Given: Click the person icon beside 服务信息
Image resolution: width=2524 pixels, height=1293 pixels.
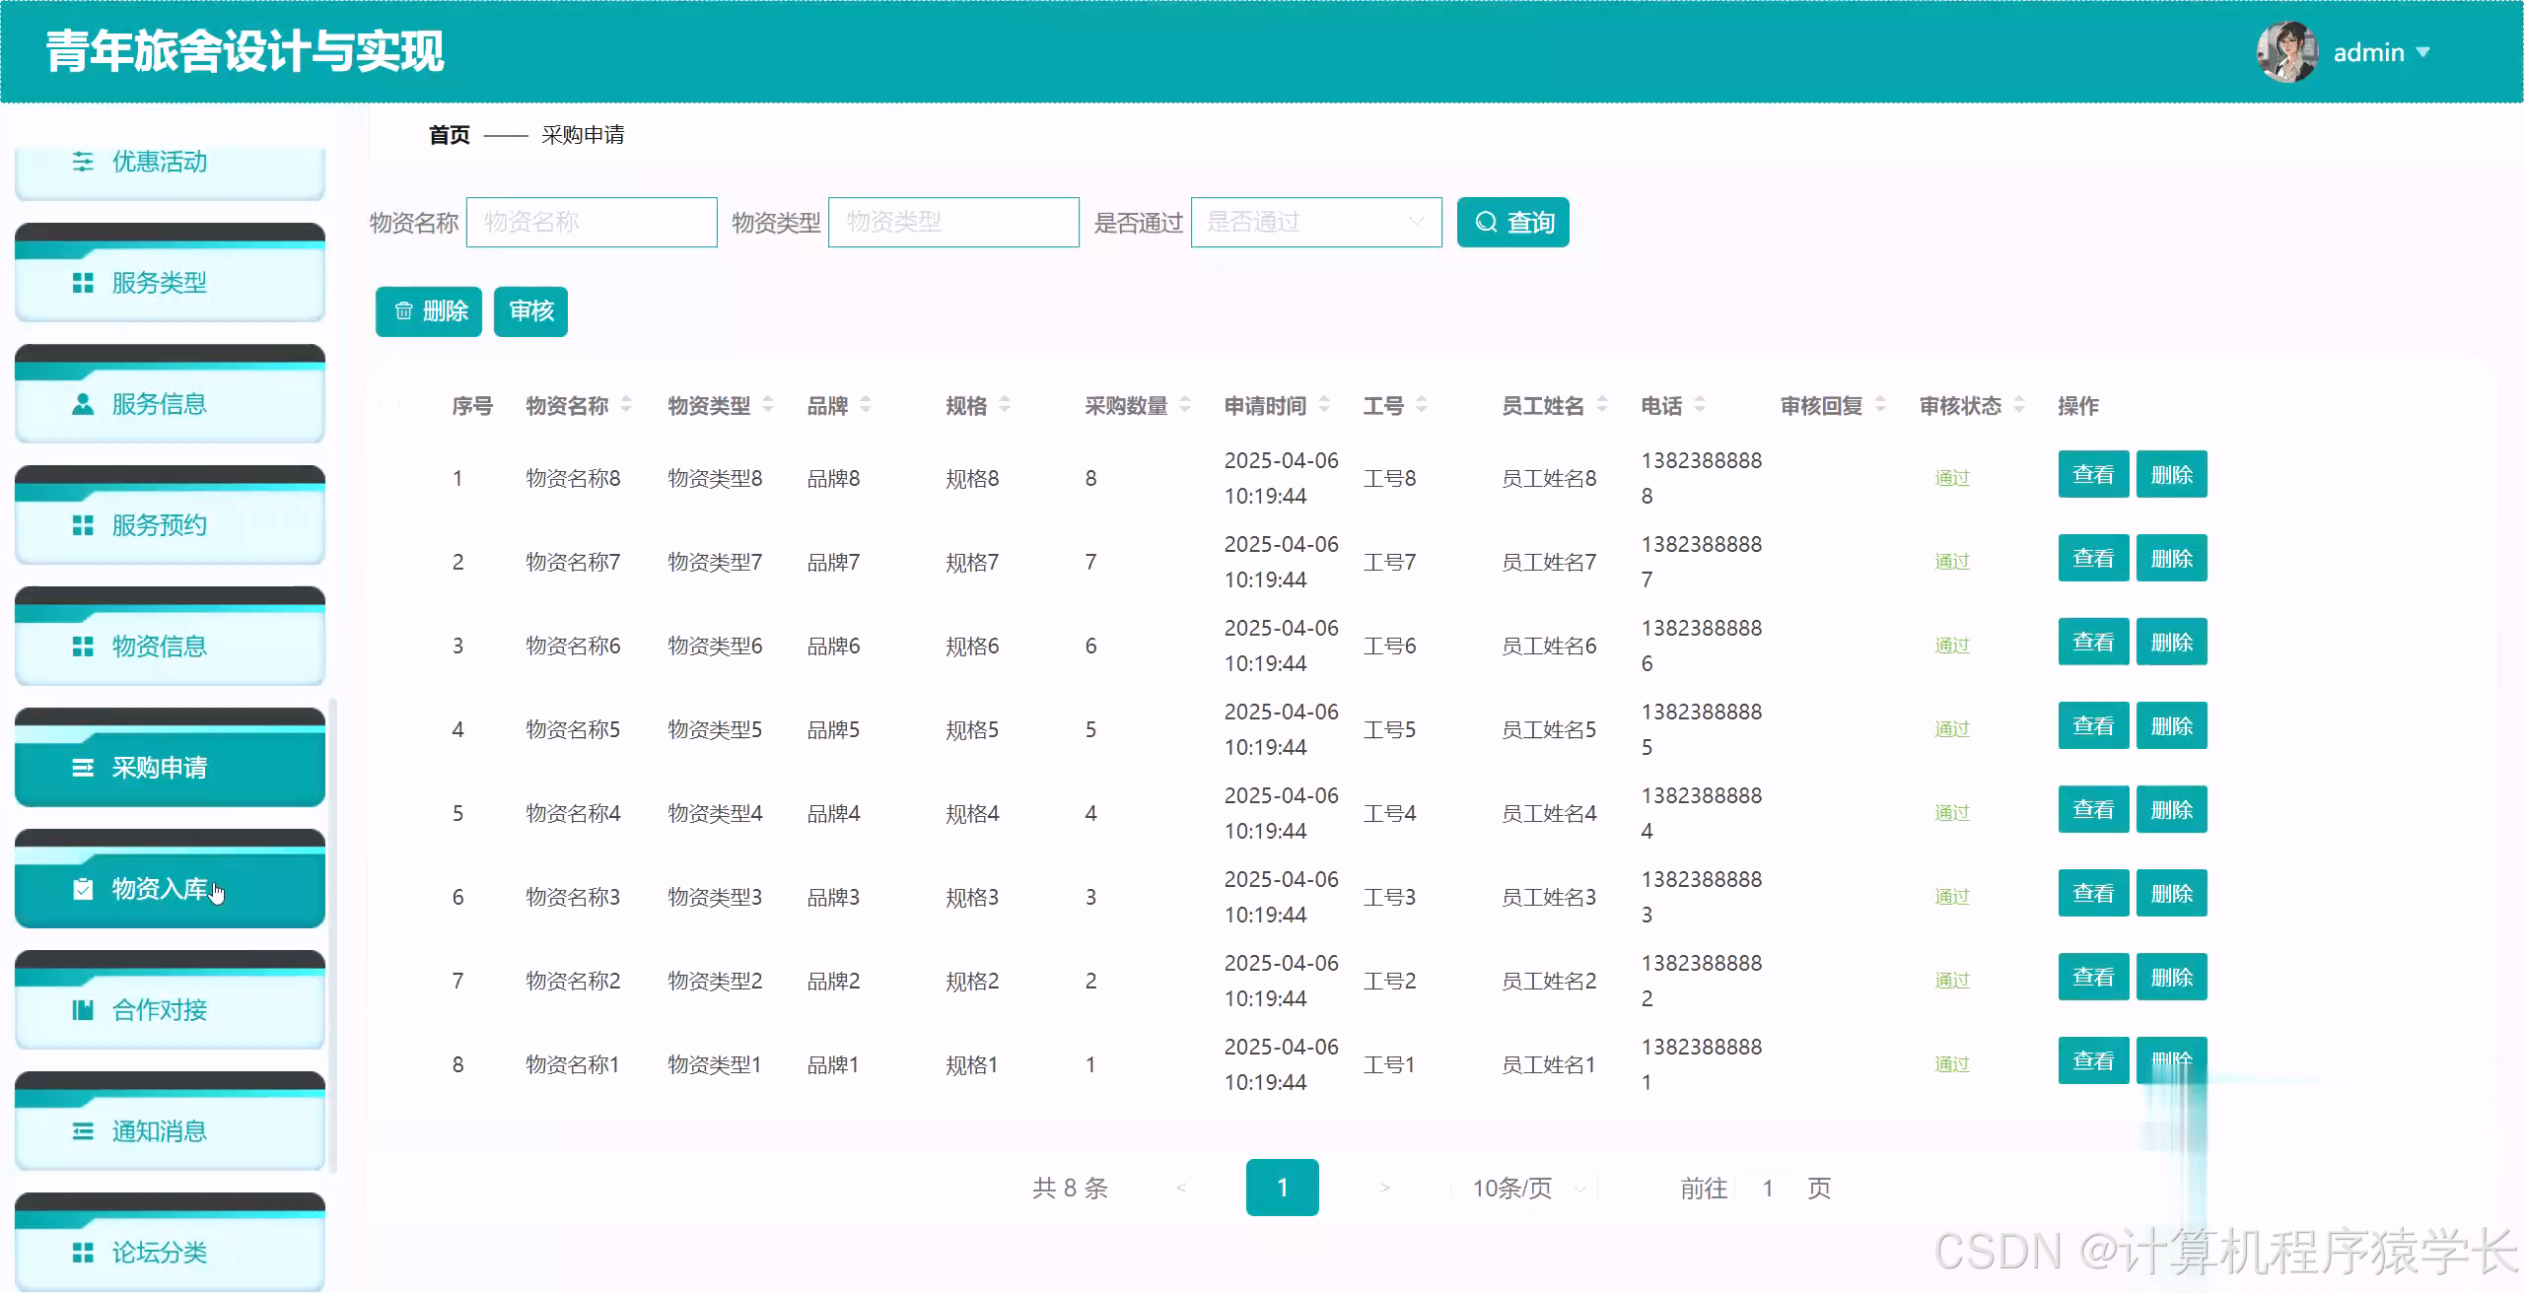Looking at the screenshot, I should click(83, 404).
